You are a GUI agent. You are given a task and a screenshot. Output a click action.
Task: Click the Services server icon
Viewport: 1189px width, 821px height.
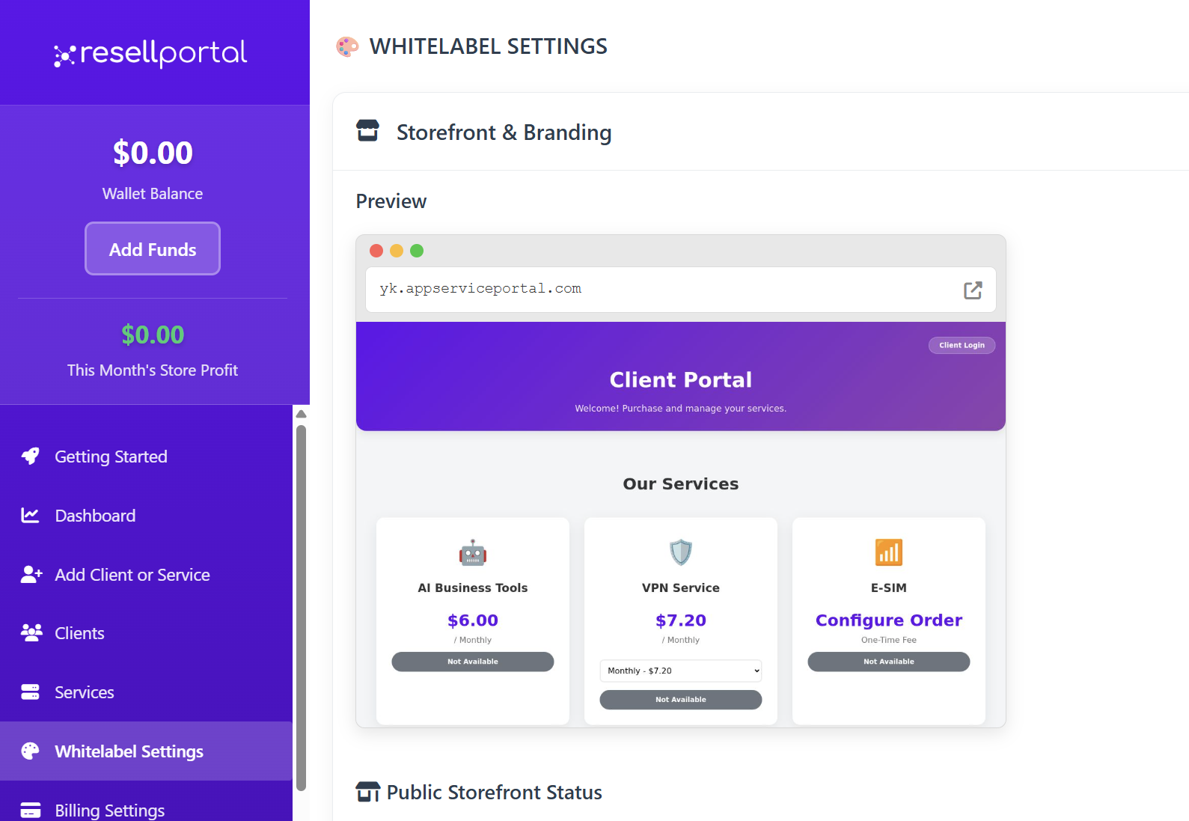coord(31,692)
